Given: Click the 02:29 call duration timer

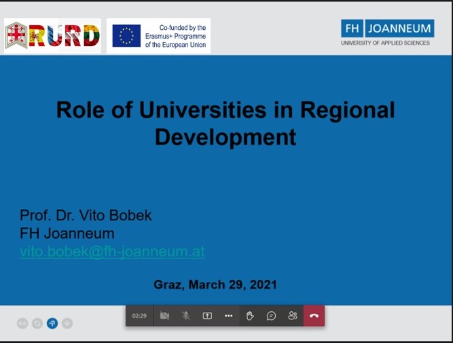Looking at the screenshot, I should [x=139, y=316].
